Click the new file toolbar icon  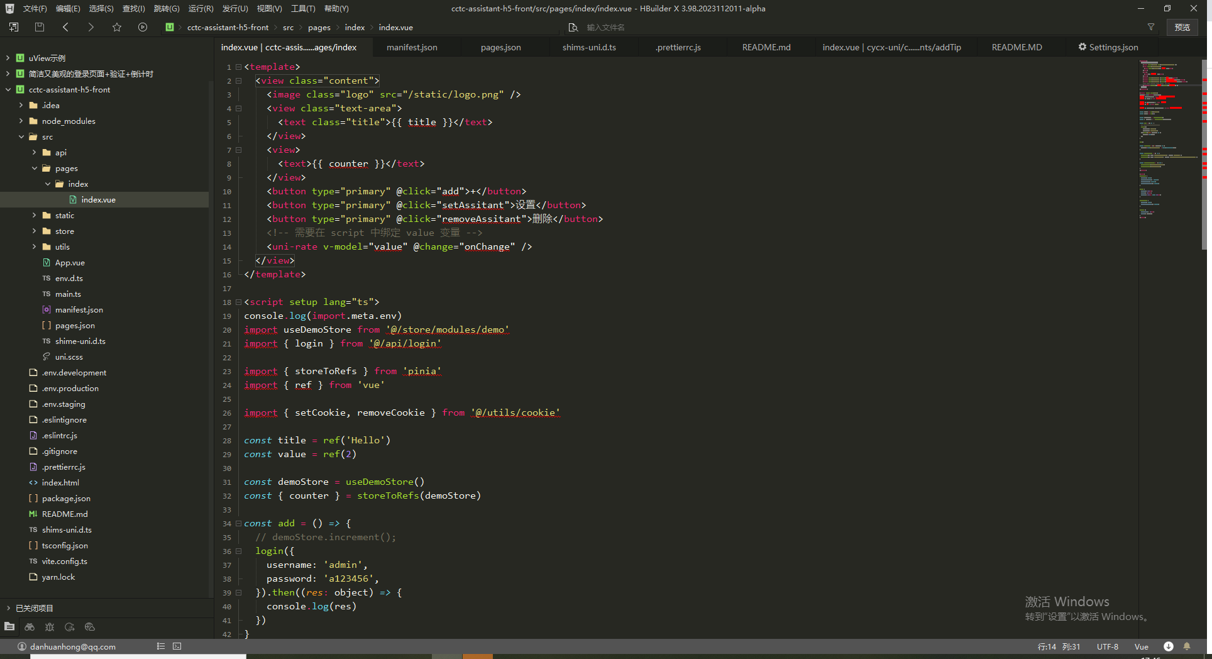14,27
